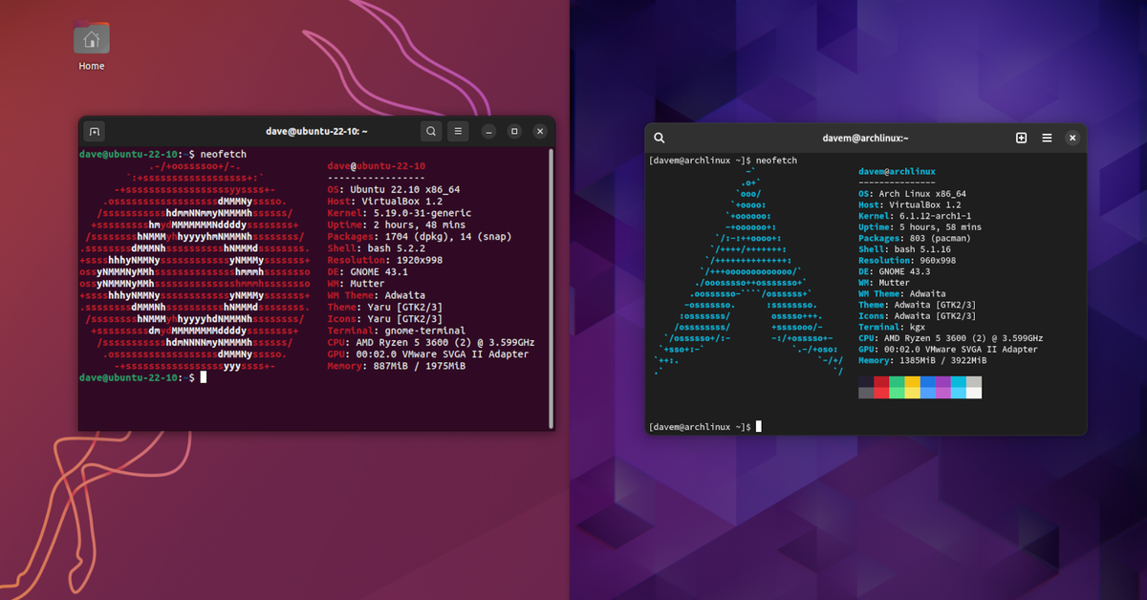The image size is (1147, 600).
Task: Open new tab in Ubuntu terminal
Action: tap(94, 131)
